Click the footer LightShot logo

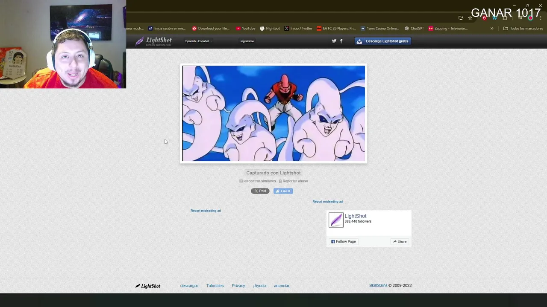click(x=148, y=286)
